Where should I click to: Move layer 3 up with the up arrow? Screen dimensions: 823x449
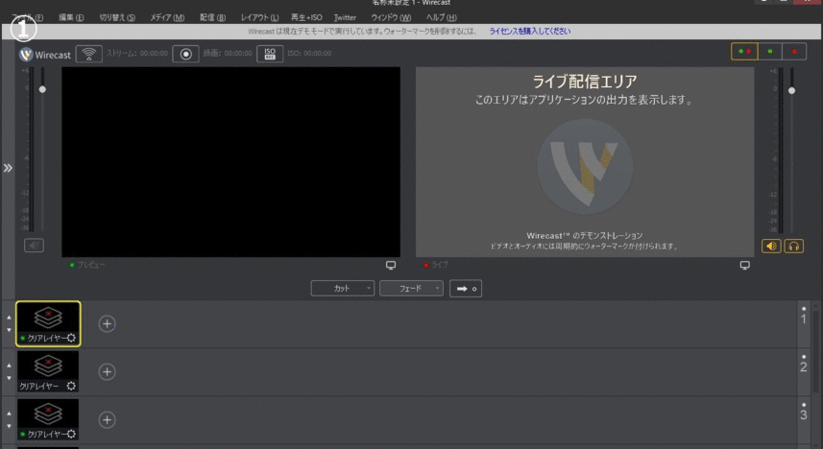pos(9,414)
